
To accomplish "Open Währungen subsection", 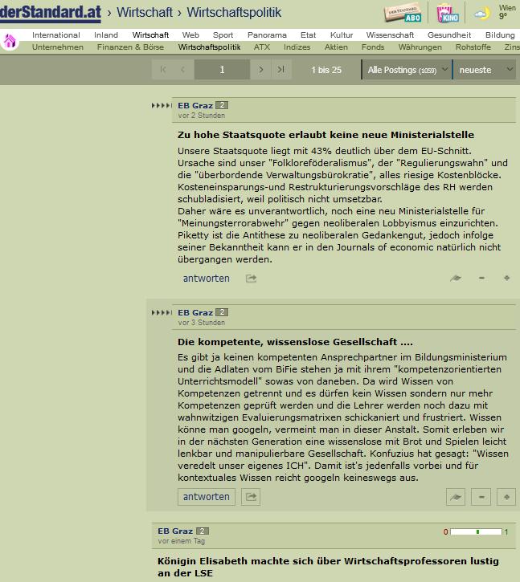I will (x=420, y=47).
